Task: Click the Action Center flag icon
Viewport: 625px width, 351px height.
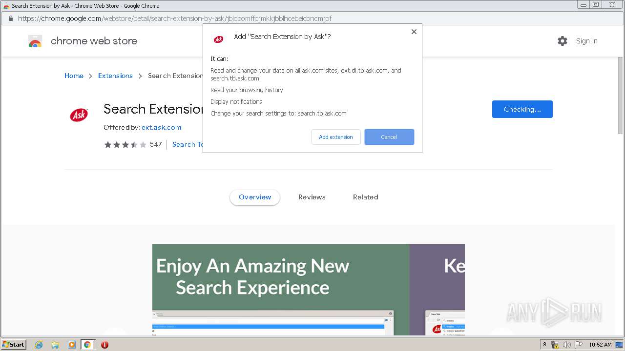Action: pos(579,345)
